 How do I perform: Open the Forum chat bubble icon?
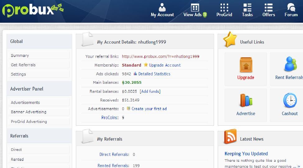click(x=291, y=8)
